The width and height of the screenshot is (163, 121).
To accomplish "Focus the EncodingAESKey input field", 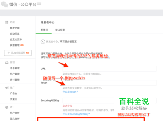I will 110,101.
